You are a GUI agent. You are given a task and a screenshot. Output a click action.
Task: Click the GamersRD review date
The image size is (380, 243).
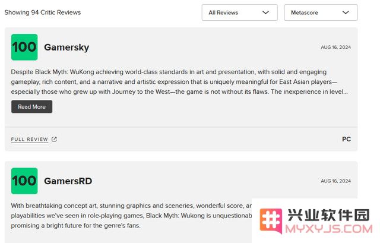coord(335,181)
